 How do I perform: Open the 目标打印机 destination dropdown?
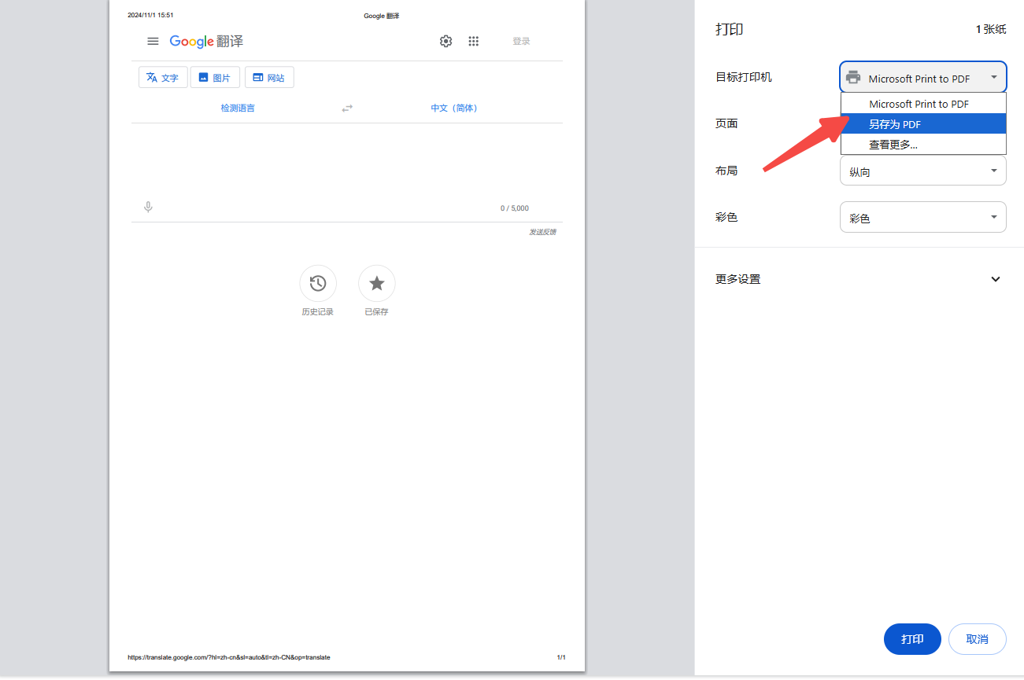pyautogui.click(x=923, y=78)
